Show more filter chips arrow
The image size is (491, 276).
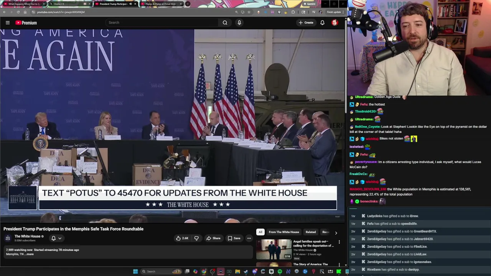tap(336, 232)
